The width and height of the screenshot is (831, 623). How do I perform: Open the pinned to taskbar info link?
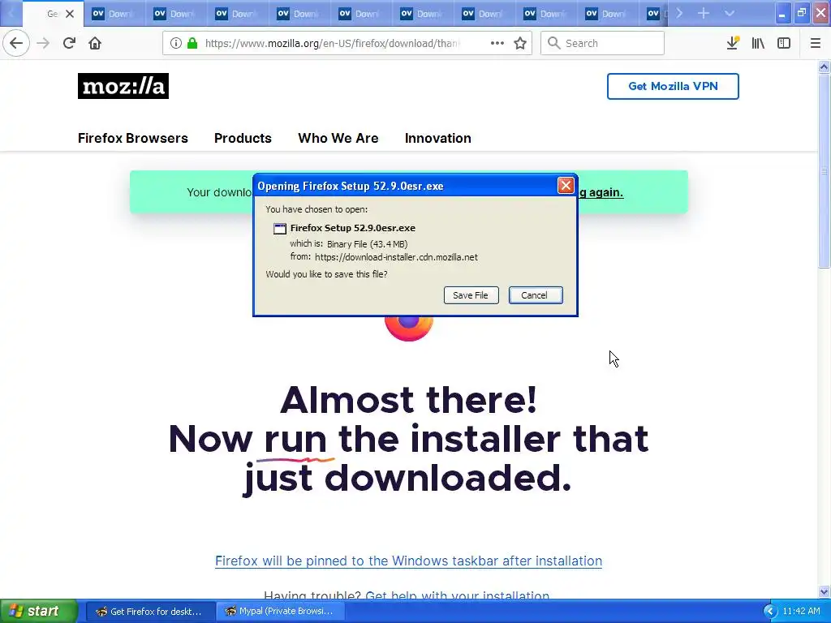(x=409, y=561)
